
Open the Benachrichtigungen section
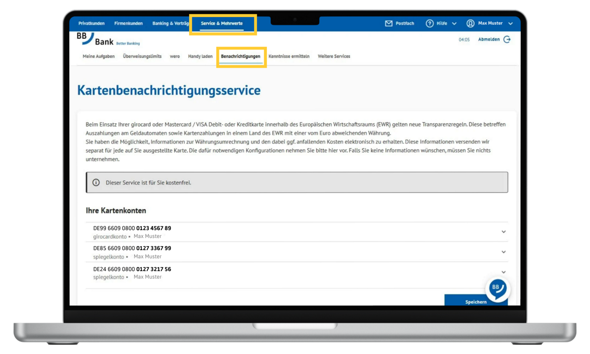pos(241,56)
